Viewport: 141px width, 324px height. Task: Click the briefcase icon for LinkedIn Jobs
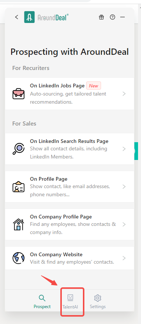click(19, 94)
